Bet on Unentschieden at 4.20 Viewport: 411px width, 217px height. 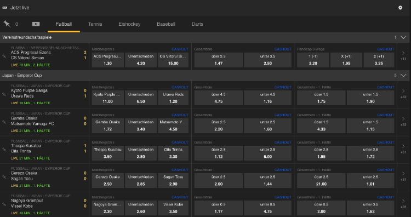[140, 60]
